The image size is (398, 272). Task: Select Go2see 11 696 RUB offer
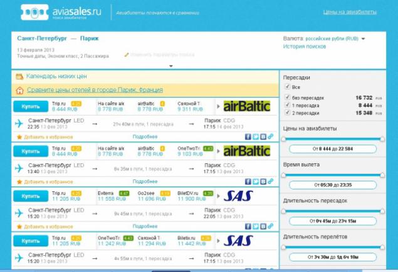(154, 196)
